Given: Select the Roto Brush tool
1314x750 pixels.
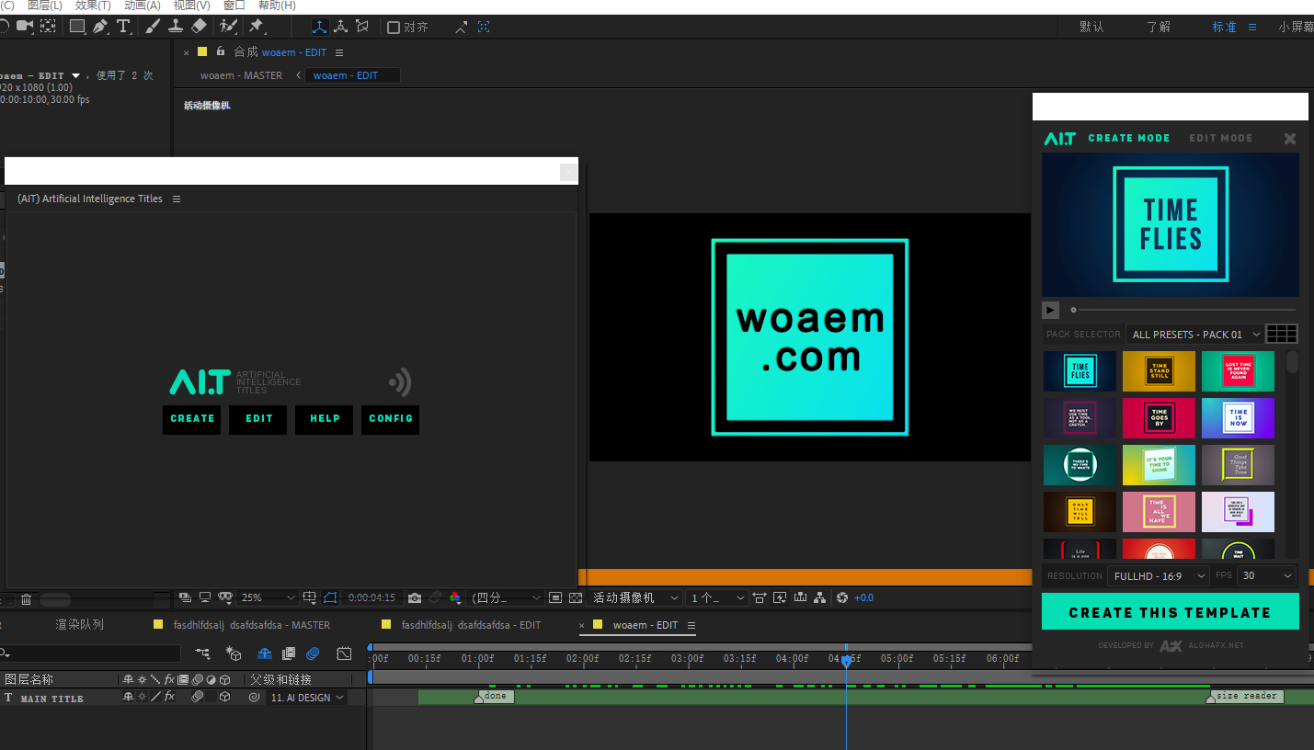Looking at the screenshot, I should (229, 27).
